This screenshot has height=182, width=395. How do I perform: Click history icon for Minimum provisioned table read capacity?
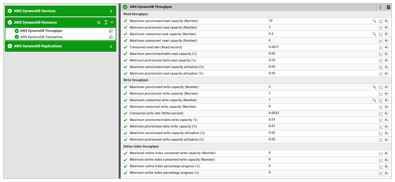[x=387, y=60]
